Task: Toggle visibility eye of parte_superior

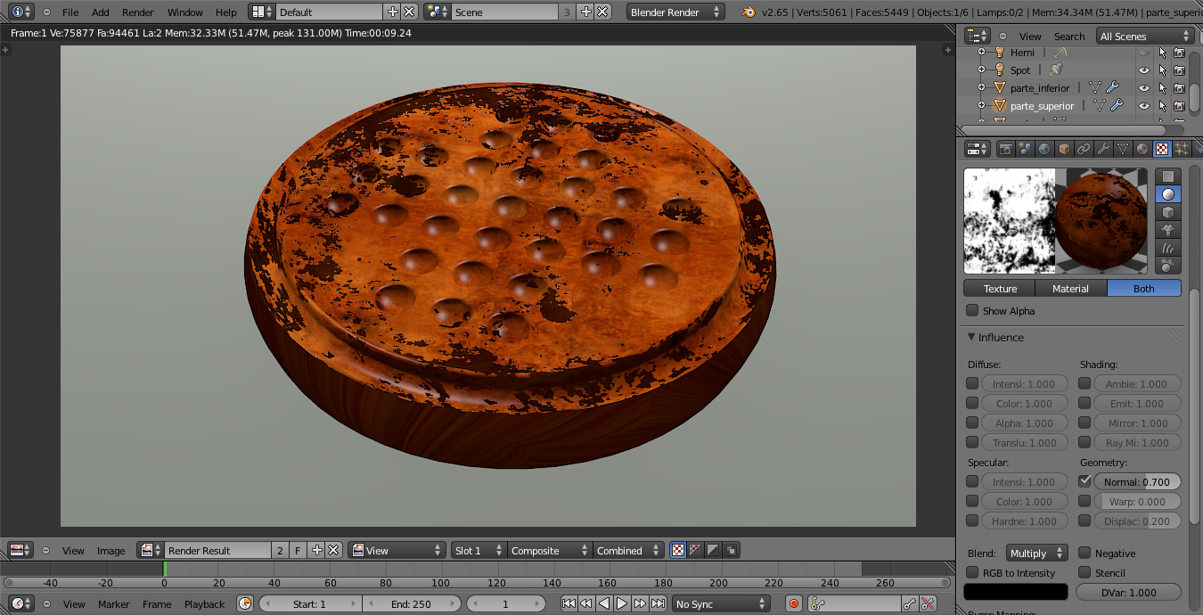Action: (x=1144, y=106)
